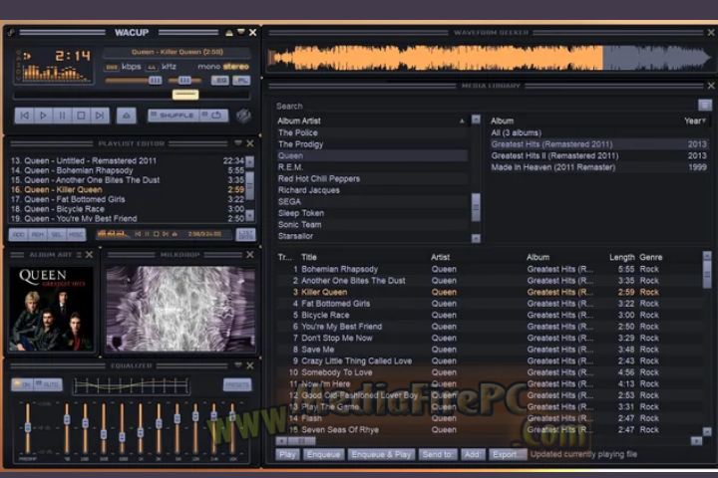Open the playlist REM menu
This screenshot has width=718, height=478.
tap(38, 235)
